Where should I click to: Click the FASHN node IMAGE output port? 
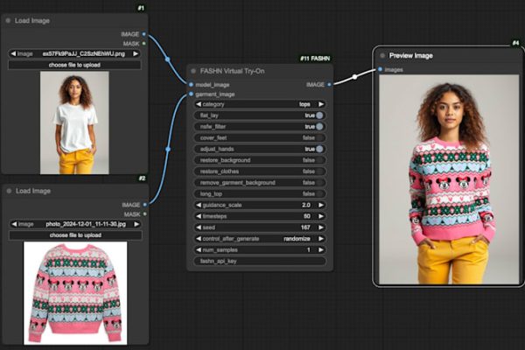pos(330,85)
